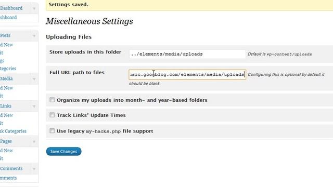The image size is (333, 187).
Task: Open the Media menu heading
Action: pos(6,78)
